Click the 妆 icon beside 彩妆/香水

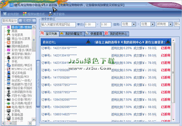point(8,50)
